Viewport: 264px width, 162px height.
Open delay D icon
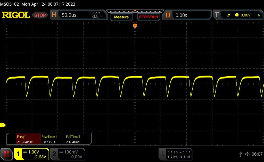tap(168, 15)
